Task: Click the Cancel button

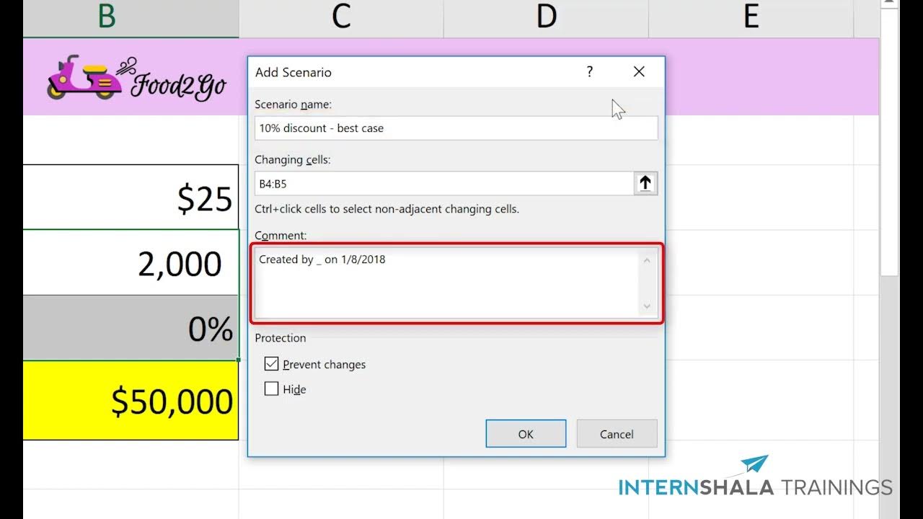Action: pyautogui.click(x=617, y=434)
